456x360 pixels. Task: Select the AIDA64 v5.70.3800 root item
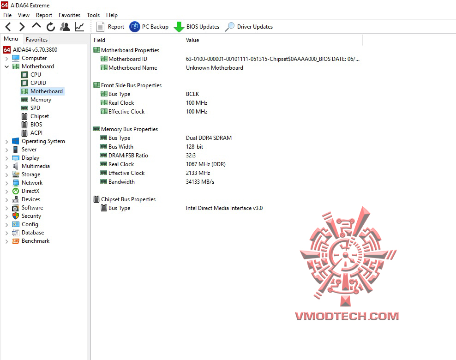(30, 50)
